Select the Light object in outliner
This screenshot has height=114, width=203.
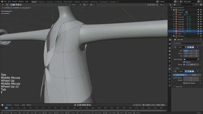[x=179, y=34]
